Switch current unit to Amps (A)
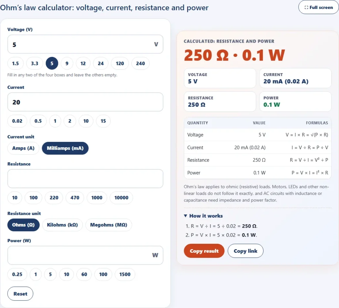339x308 pixels. click(x=24, y=148)
